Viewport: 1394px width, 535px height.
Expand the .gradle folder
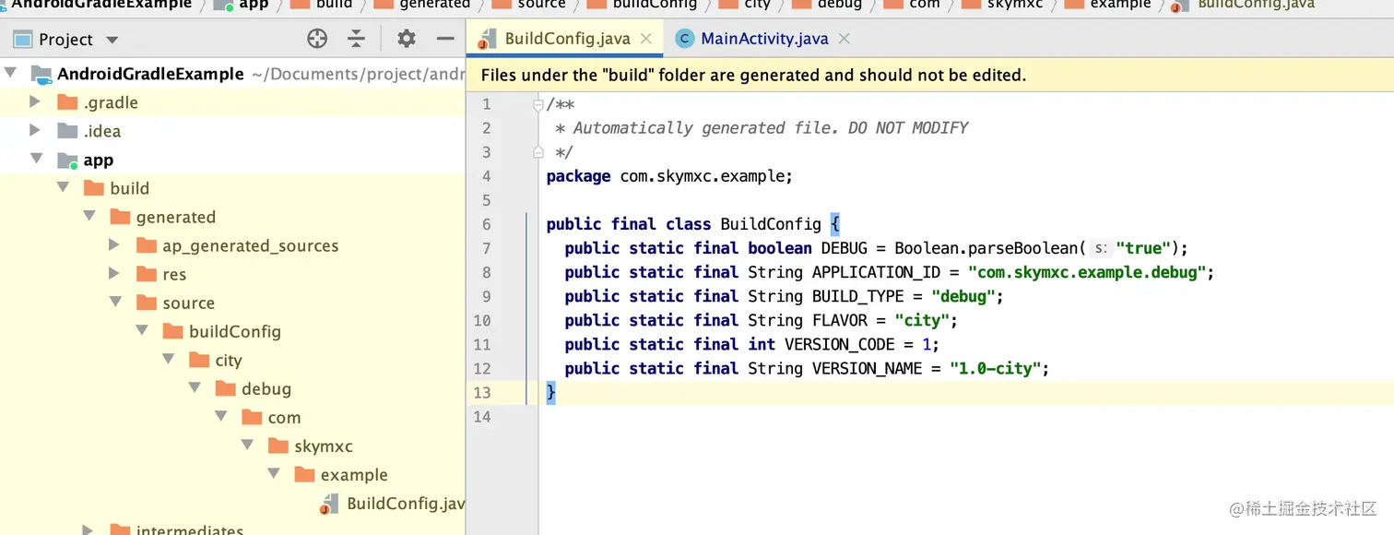35,101
